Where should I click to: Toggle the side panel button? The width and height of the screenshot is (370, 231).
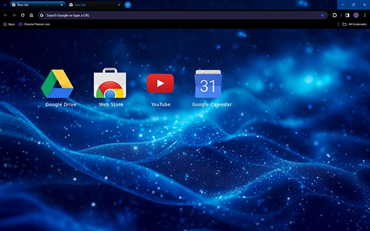pos(347,16)
